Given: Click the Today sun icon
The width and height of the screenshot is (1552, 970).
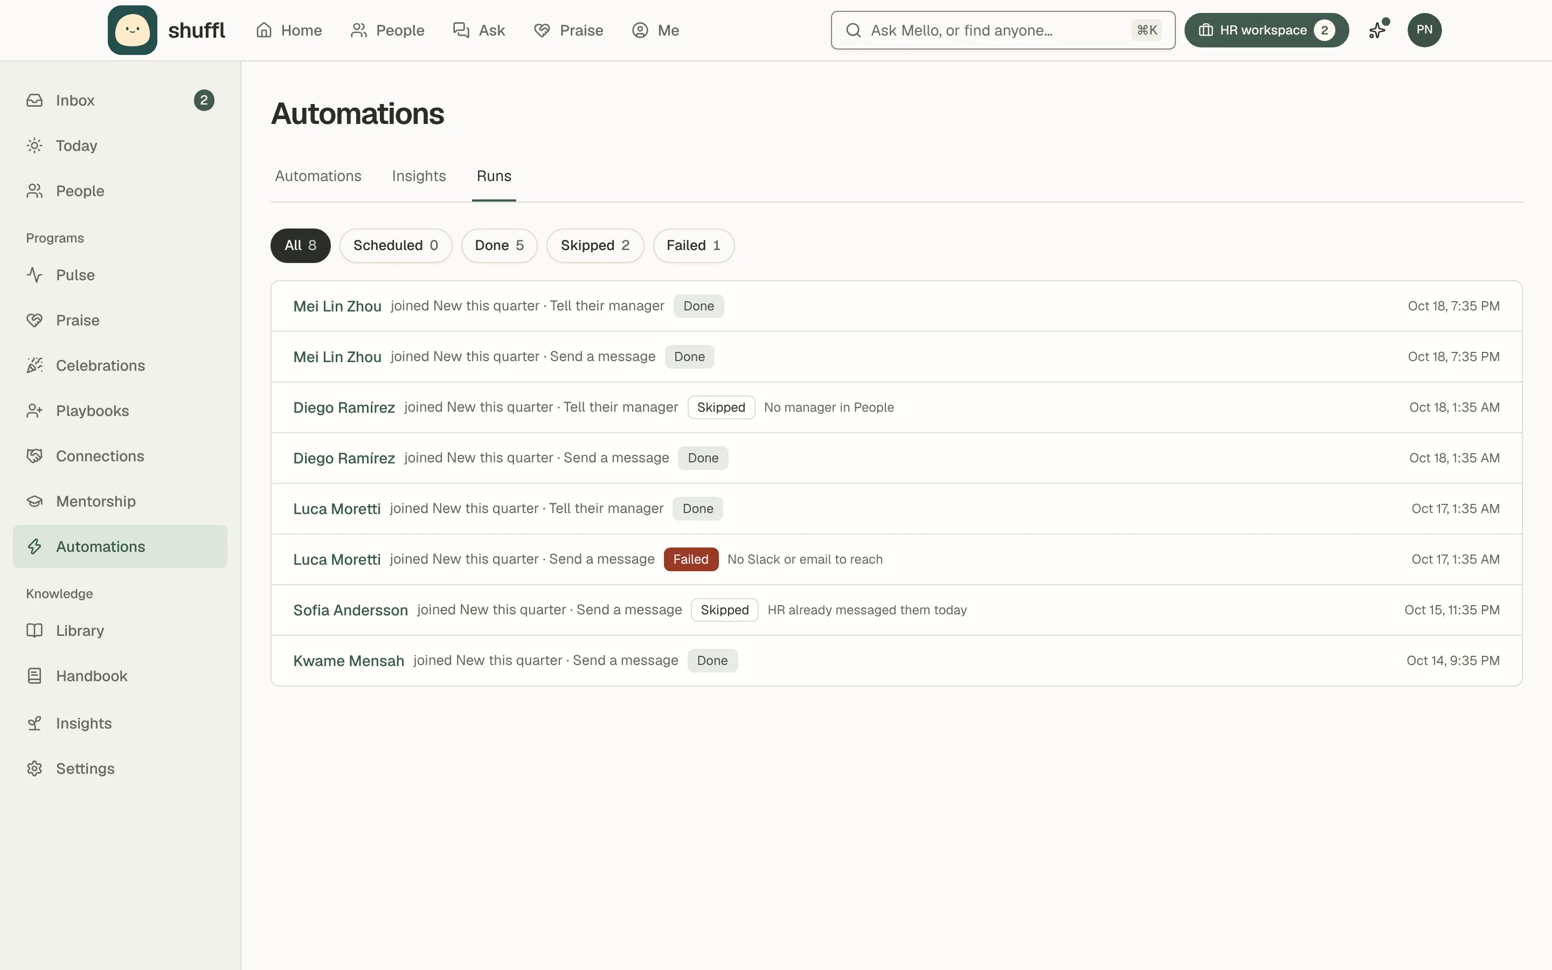Looking at the screenshot, I should coord(34,145).
